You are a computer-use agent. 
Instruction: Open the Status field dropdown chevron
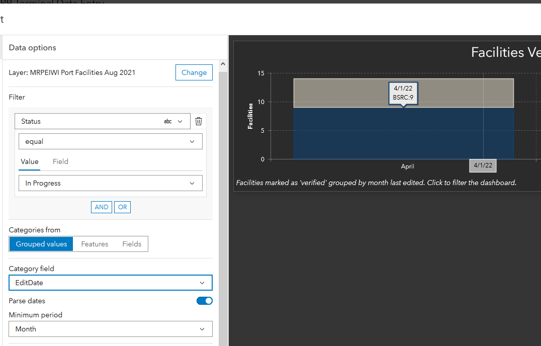[179, 121]
